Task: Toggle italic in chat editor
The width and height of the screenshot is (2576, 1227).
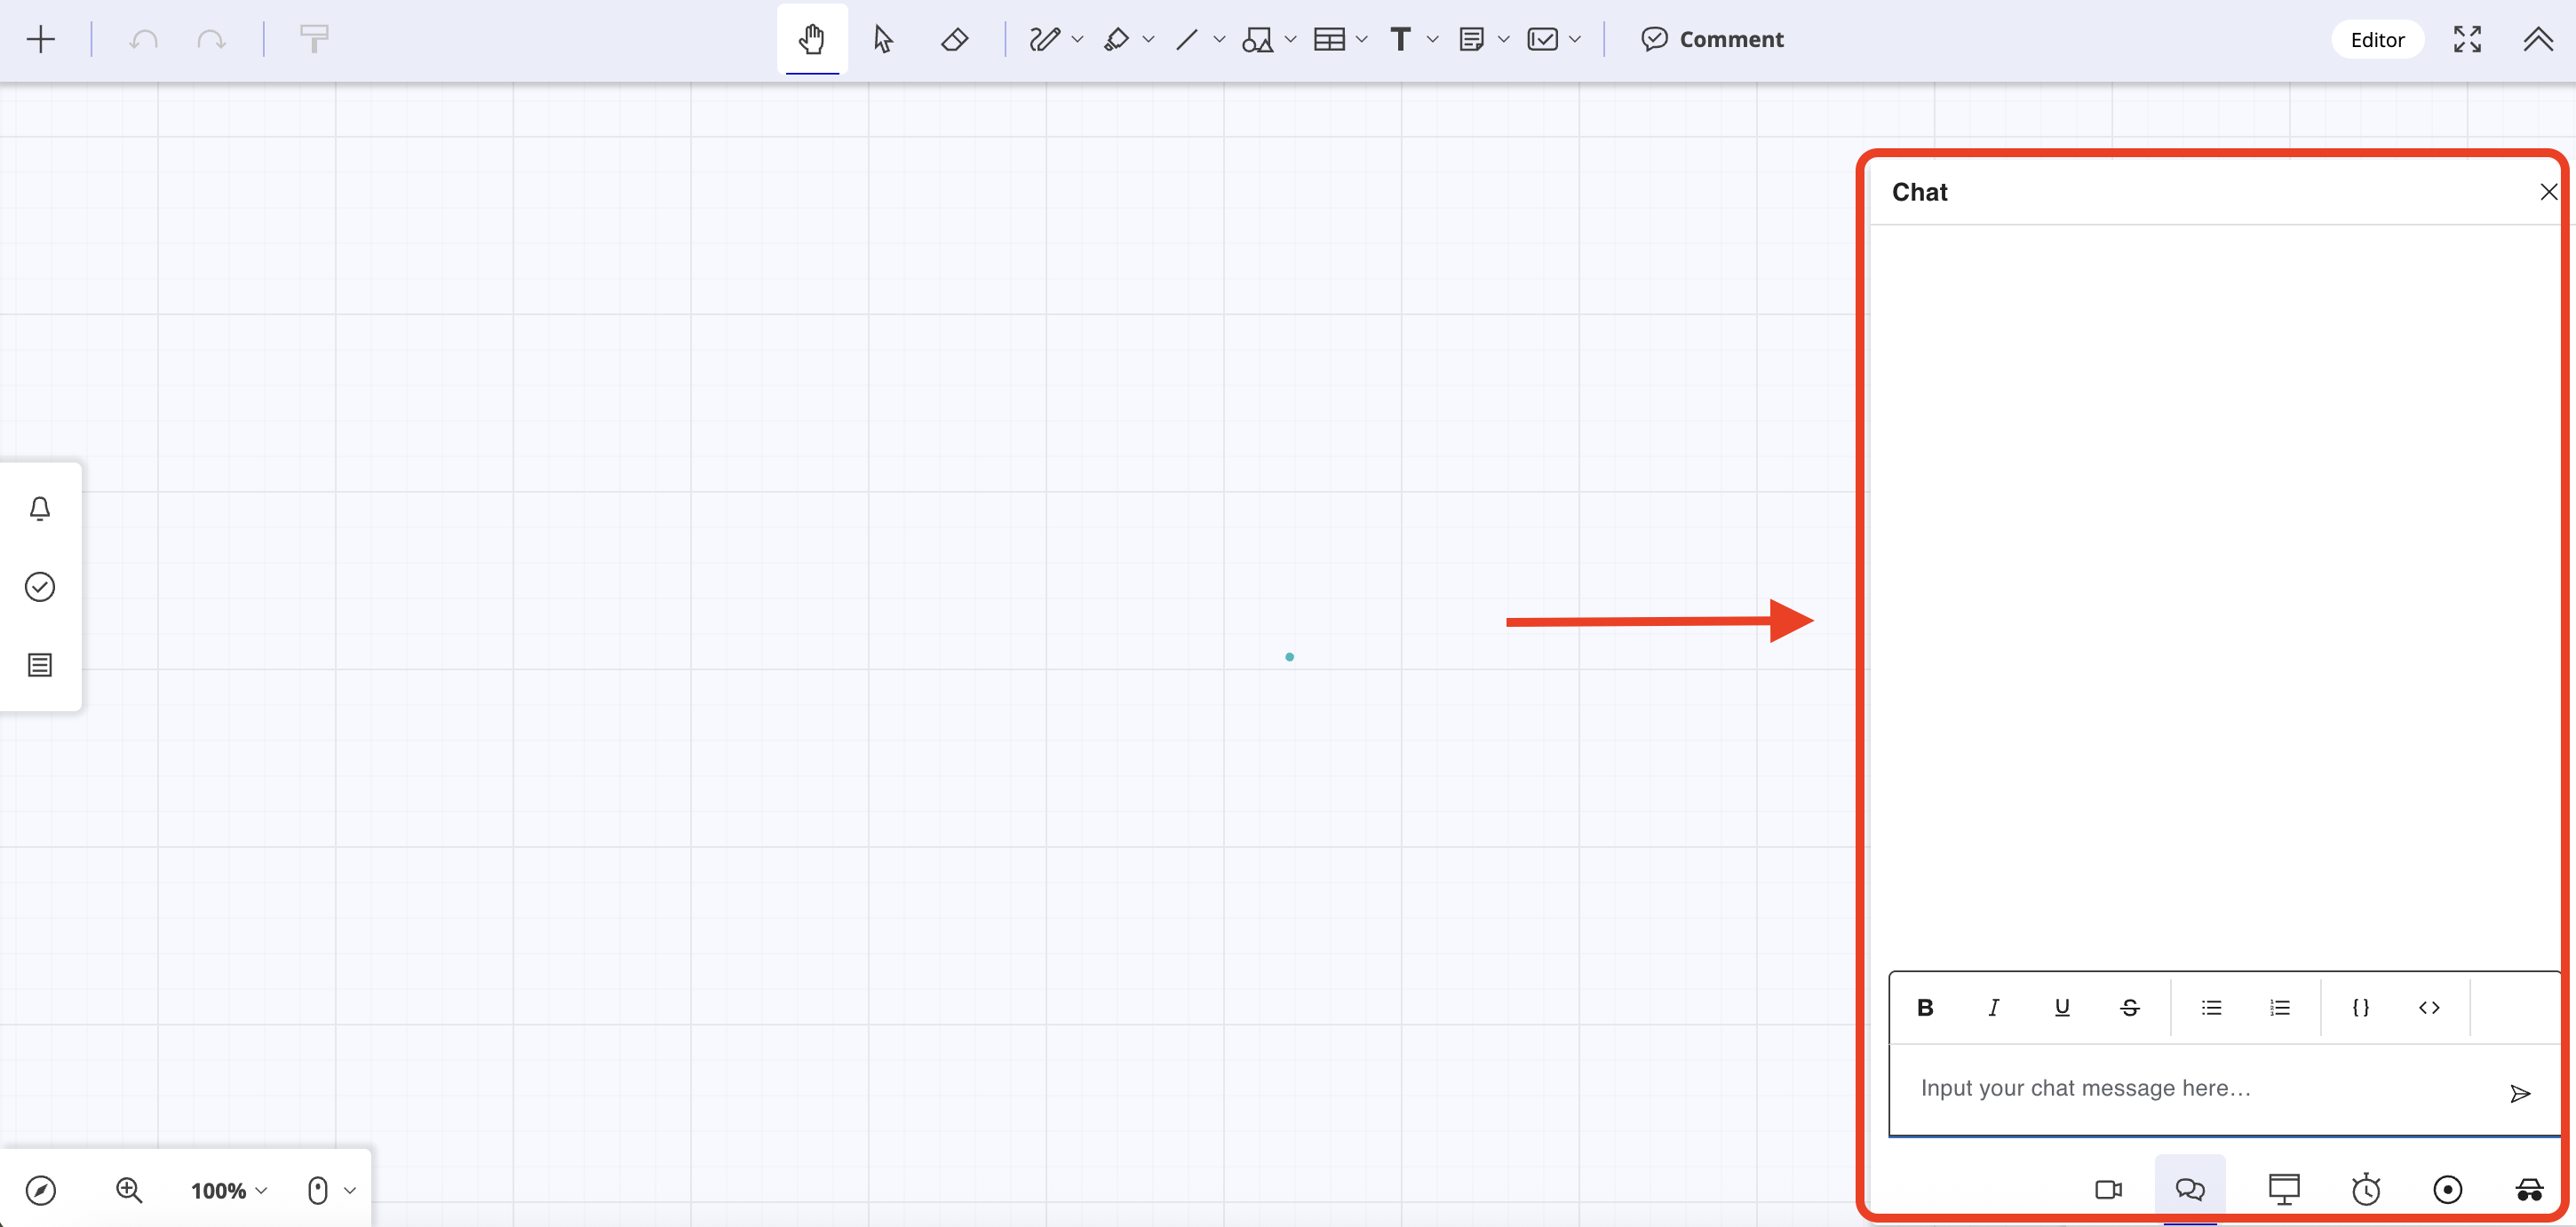Action: pyautogui.click(x=1993, y=1007)
